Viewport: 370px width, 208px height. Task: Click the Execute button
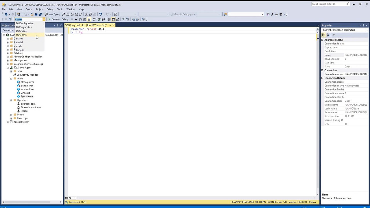tap(54, 19)
